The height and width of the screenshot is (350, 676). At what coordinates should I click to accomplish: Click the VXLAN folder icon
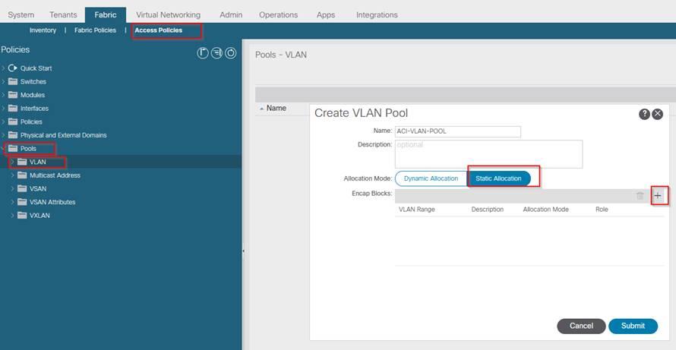pyautogui.click(x=22, y=215)
